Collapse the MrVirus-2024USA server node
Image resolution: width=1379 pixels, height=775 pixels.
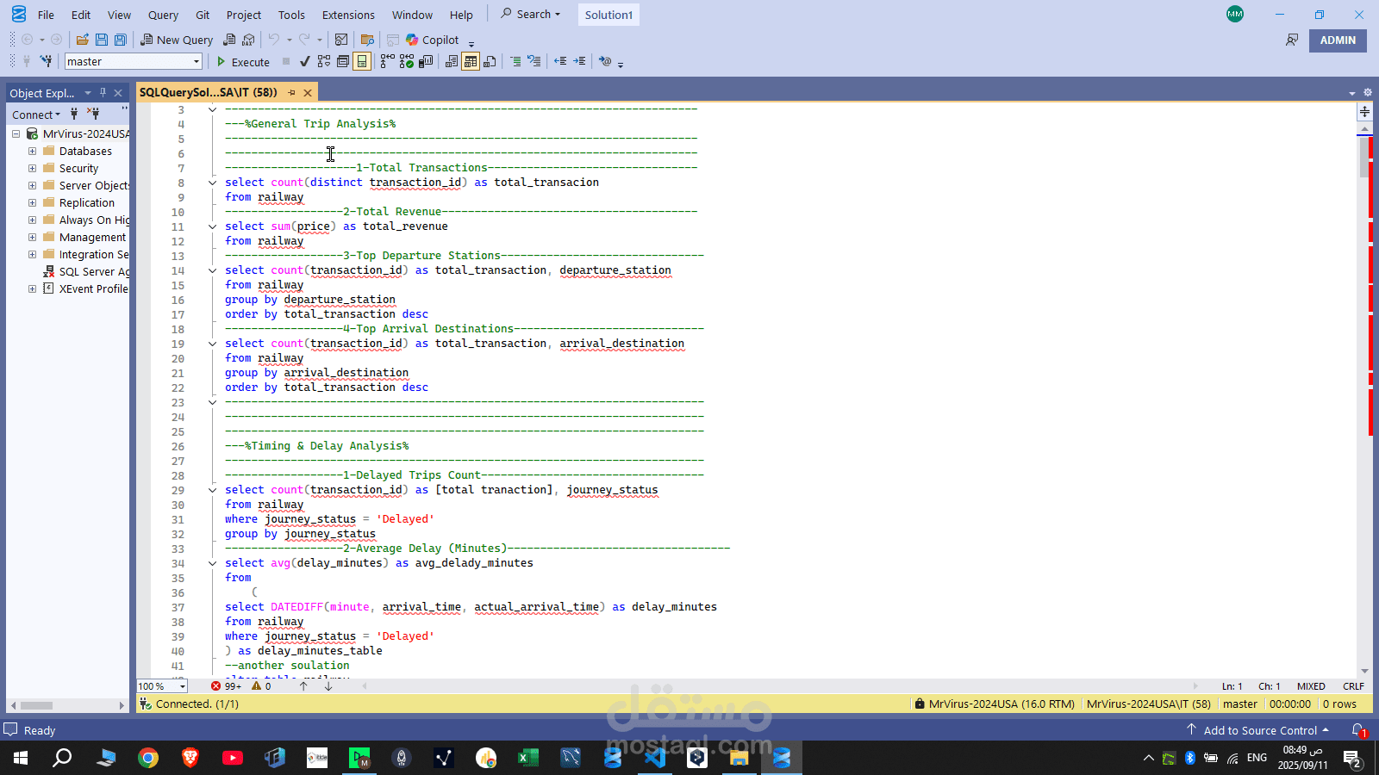[x=16, y=133]
